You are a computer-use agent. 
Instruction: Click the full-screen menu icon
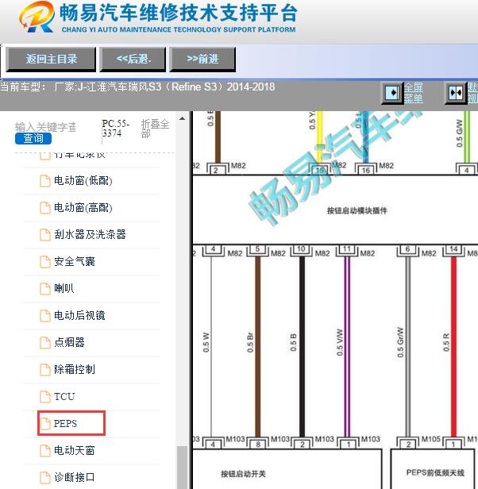tap(392, 93)
